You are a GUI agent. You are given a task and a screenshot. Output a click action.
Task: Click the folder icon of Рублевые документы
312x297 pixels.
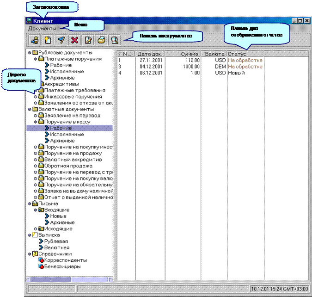(35, 52)
